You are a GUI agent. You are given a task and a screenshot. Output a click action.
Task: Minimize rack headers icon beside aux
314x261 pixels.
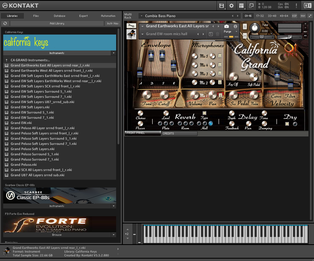tap(310, 16)
